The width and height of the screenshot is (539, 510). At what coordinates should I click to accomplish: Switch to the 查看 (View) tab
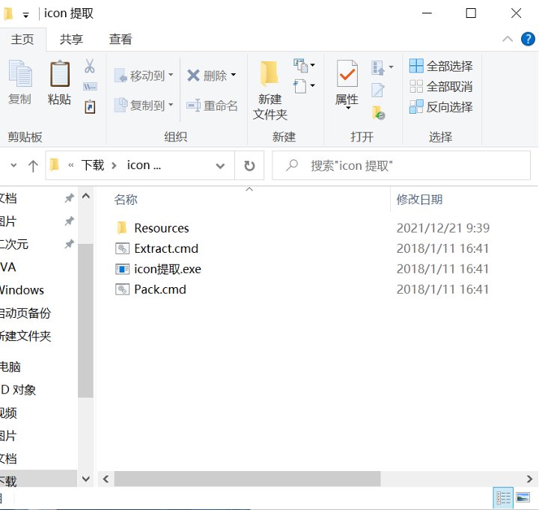tap(121, 40)
